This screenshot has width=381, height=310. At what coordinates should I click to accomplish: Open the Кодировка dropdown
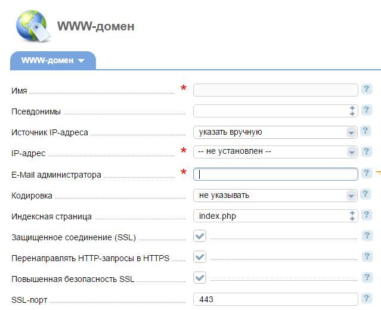click(x=275, y=196)
